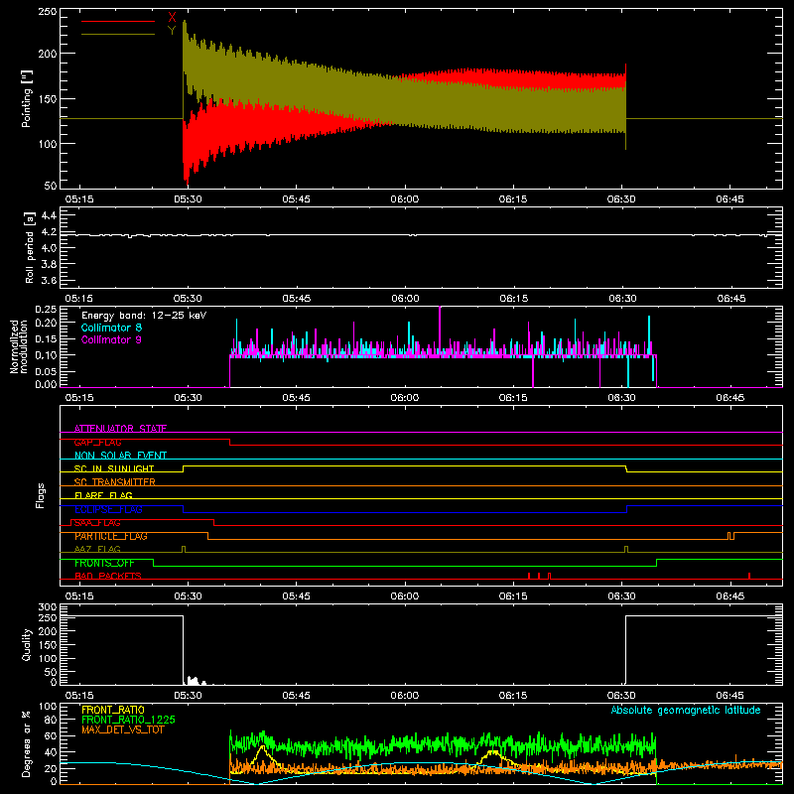Click the 'Normalized modulation' axis title

tap(18, 346)
